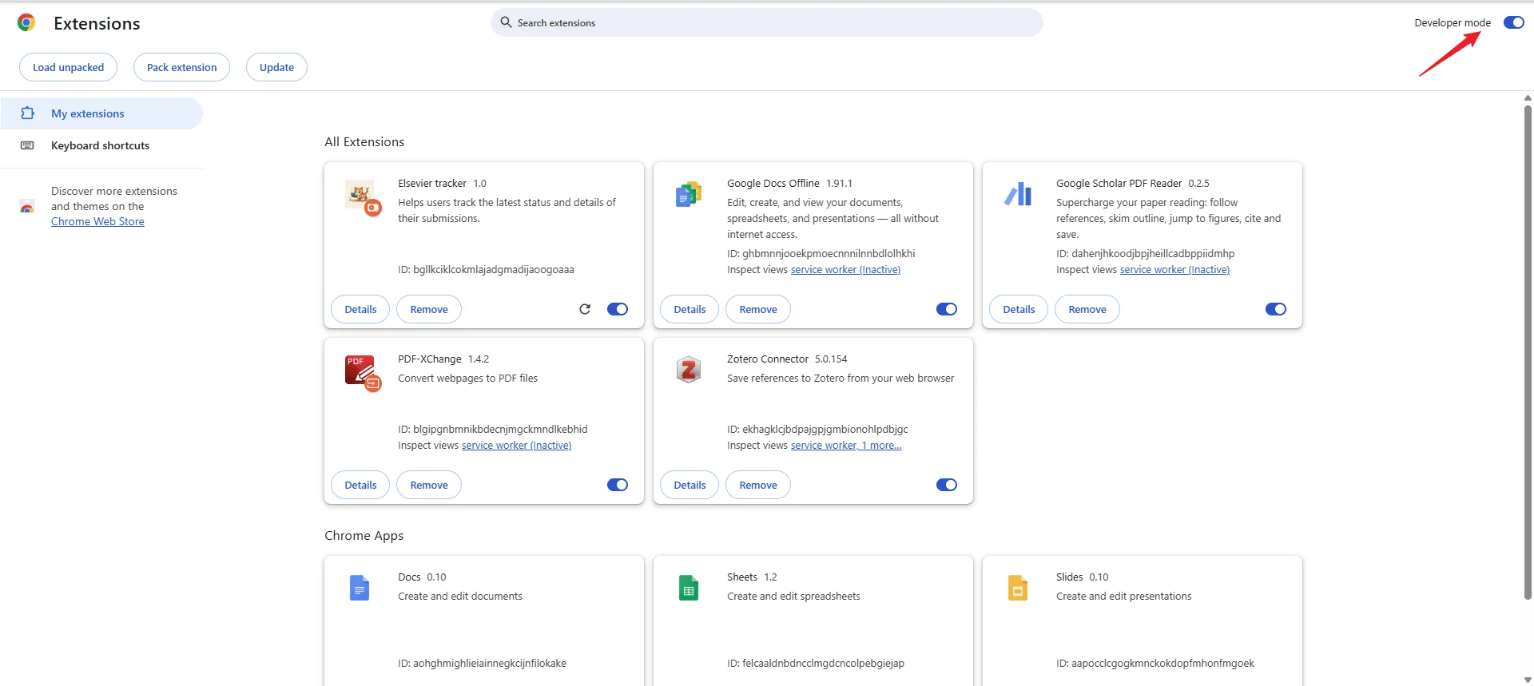Image resolution: width=1534 pixels, height=686 pixels.
Task: Select My extensions in sidebar
Action: 88,113
